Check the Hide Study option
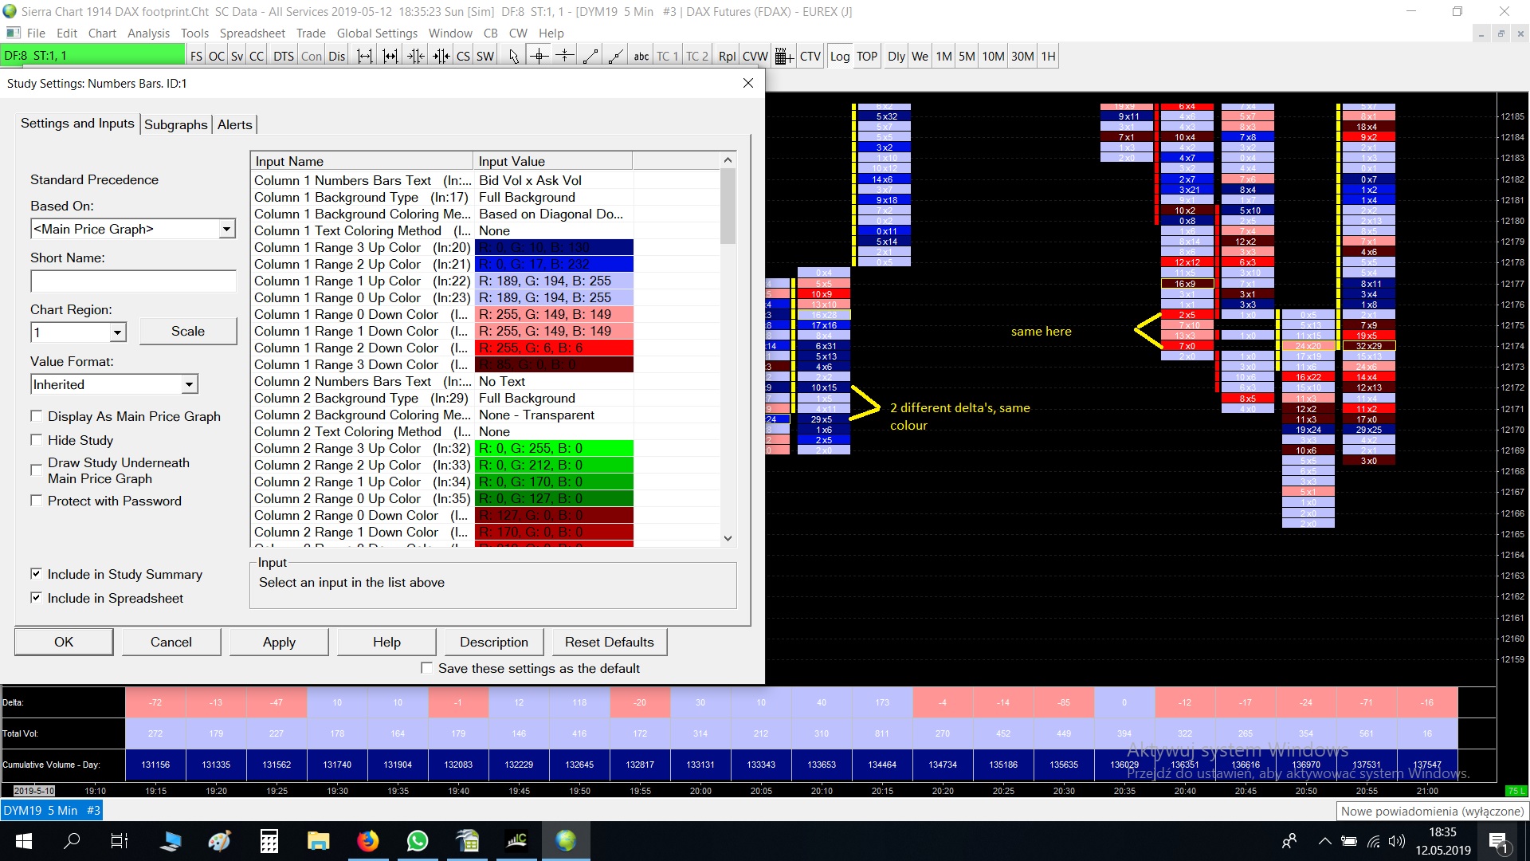This screenshot has width=1530, height=861. [37, 440]
